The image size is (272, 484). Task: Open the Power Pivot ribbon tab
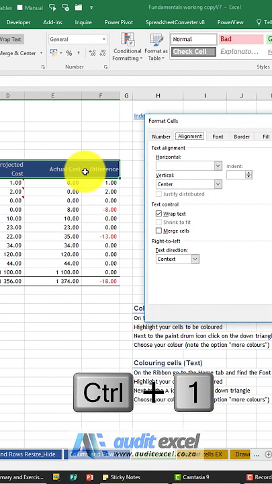coord(119,22)
